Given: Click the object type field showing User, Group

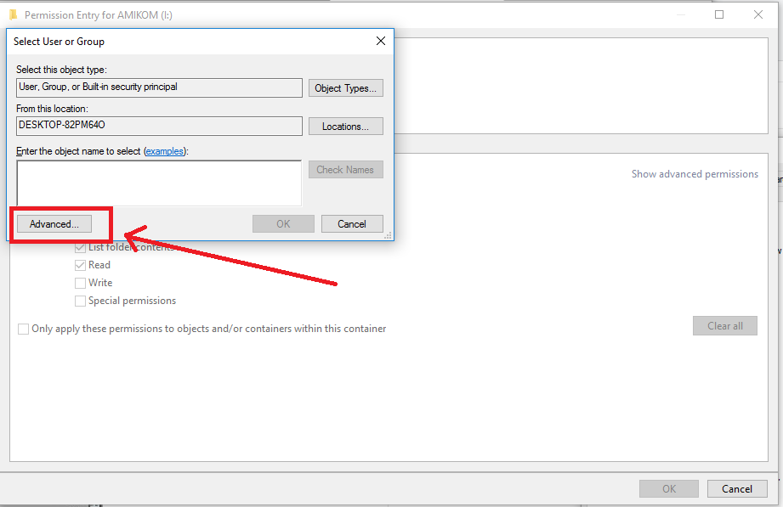Looking at the screenshot, I should tap(158, 87).
